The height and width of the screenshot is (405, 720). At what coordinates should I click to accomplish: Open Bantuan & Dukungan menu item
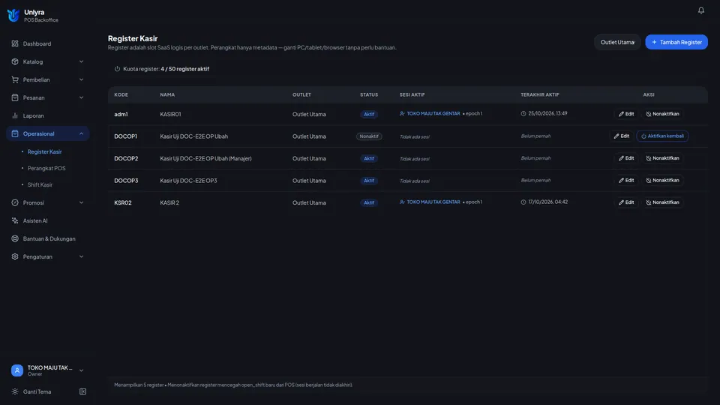click(x=48, y=238)
